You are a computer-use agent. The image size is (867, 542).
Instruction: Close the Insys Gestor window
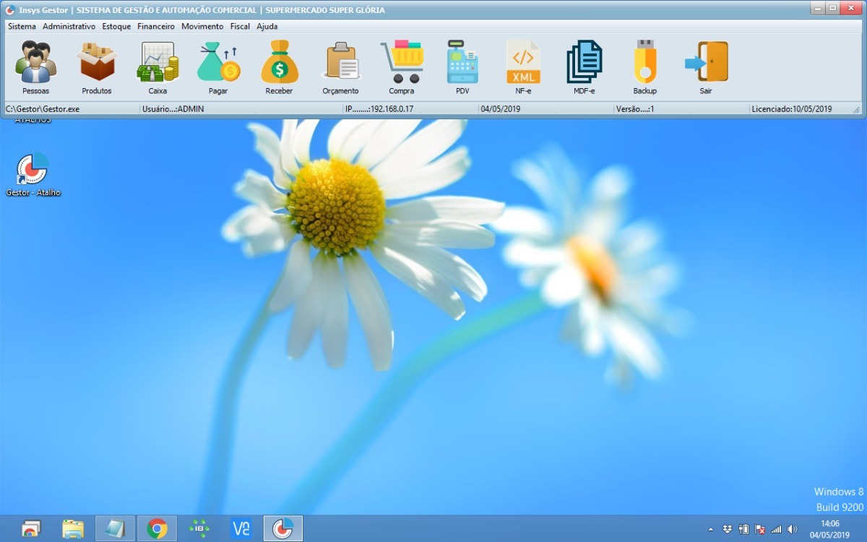(x=852, y=9)
